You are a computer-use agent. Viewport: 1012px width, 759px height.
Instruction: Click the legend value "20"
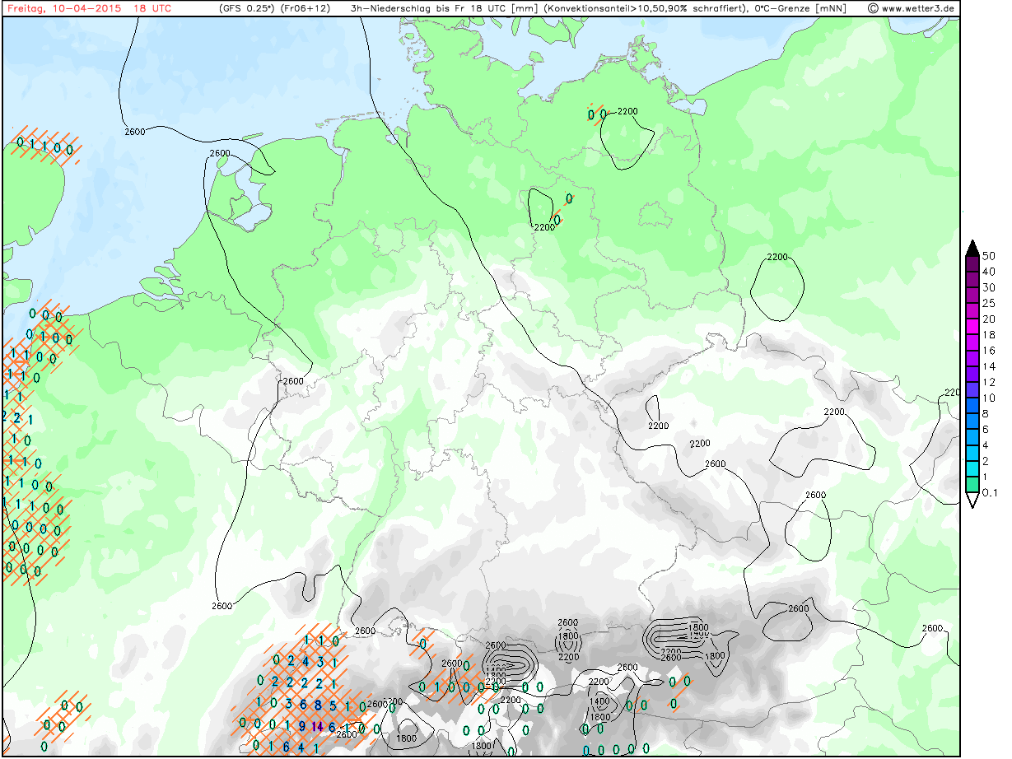click(989, 319)
